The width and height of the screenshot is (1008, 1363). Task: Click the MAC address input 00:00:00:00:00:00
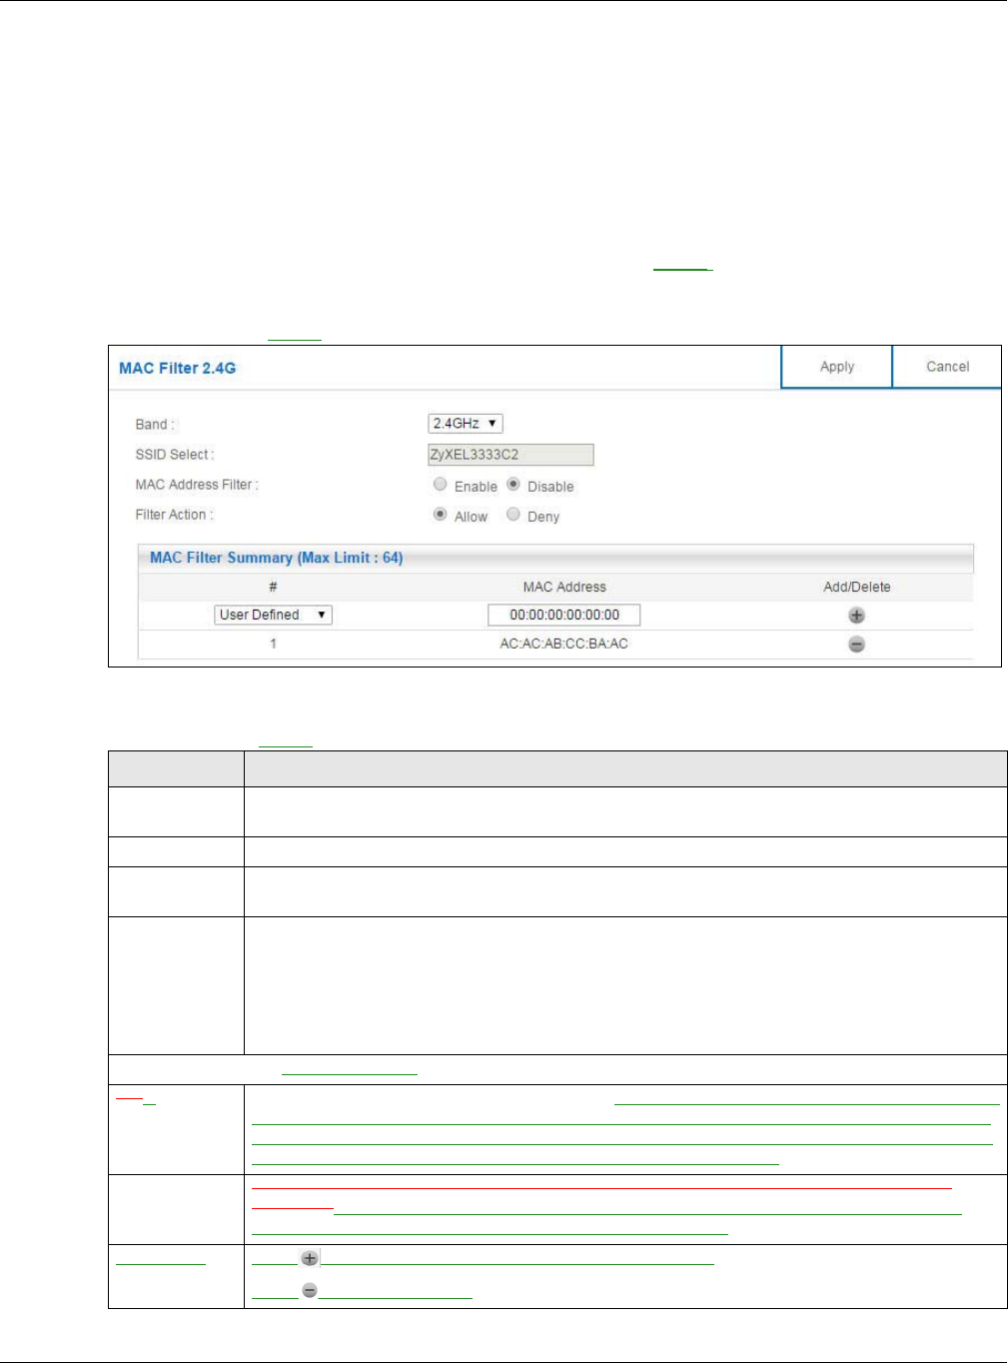[564, 615]
